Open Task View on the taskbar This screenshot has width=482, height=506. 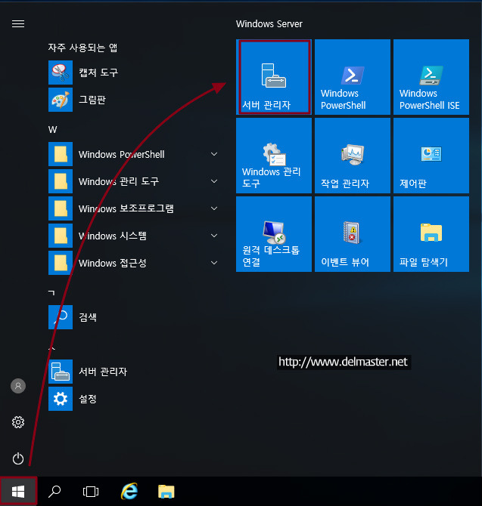(x=91, y=492)
